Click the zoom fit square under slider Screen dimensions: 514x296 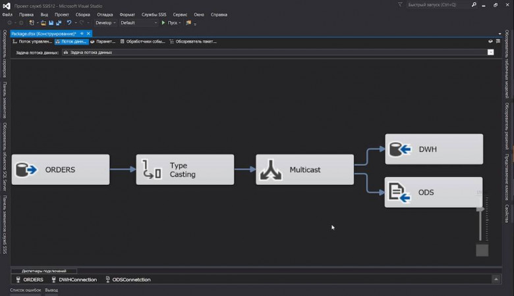pyautogui.click(x=482, y=251)
